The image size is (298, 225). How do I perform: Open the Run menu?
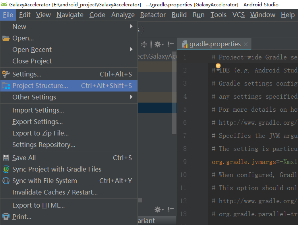coord(199,15)
